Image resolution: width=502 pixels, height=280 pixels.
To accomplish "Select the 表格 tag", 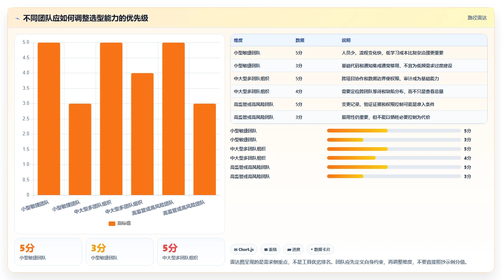I will [x=270, y=249].
